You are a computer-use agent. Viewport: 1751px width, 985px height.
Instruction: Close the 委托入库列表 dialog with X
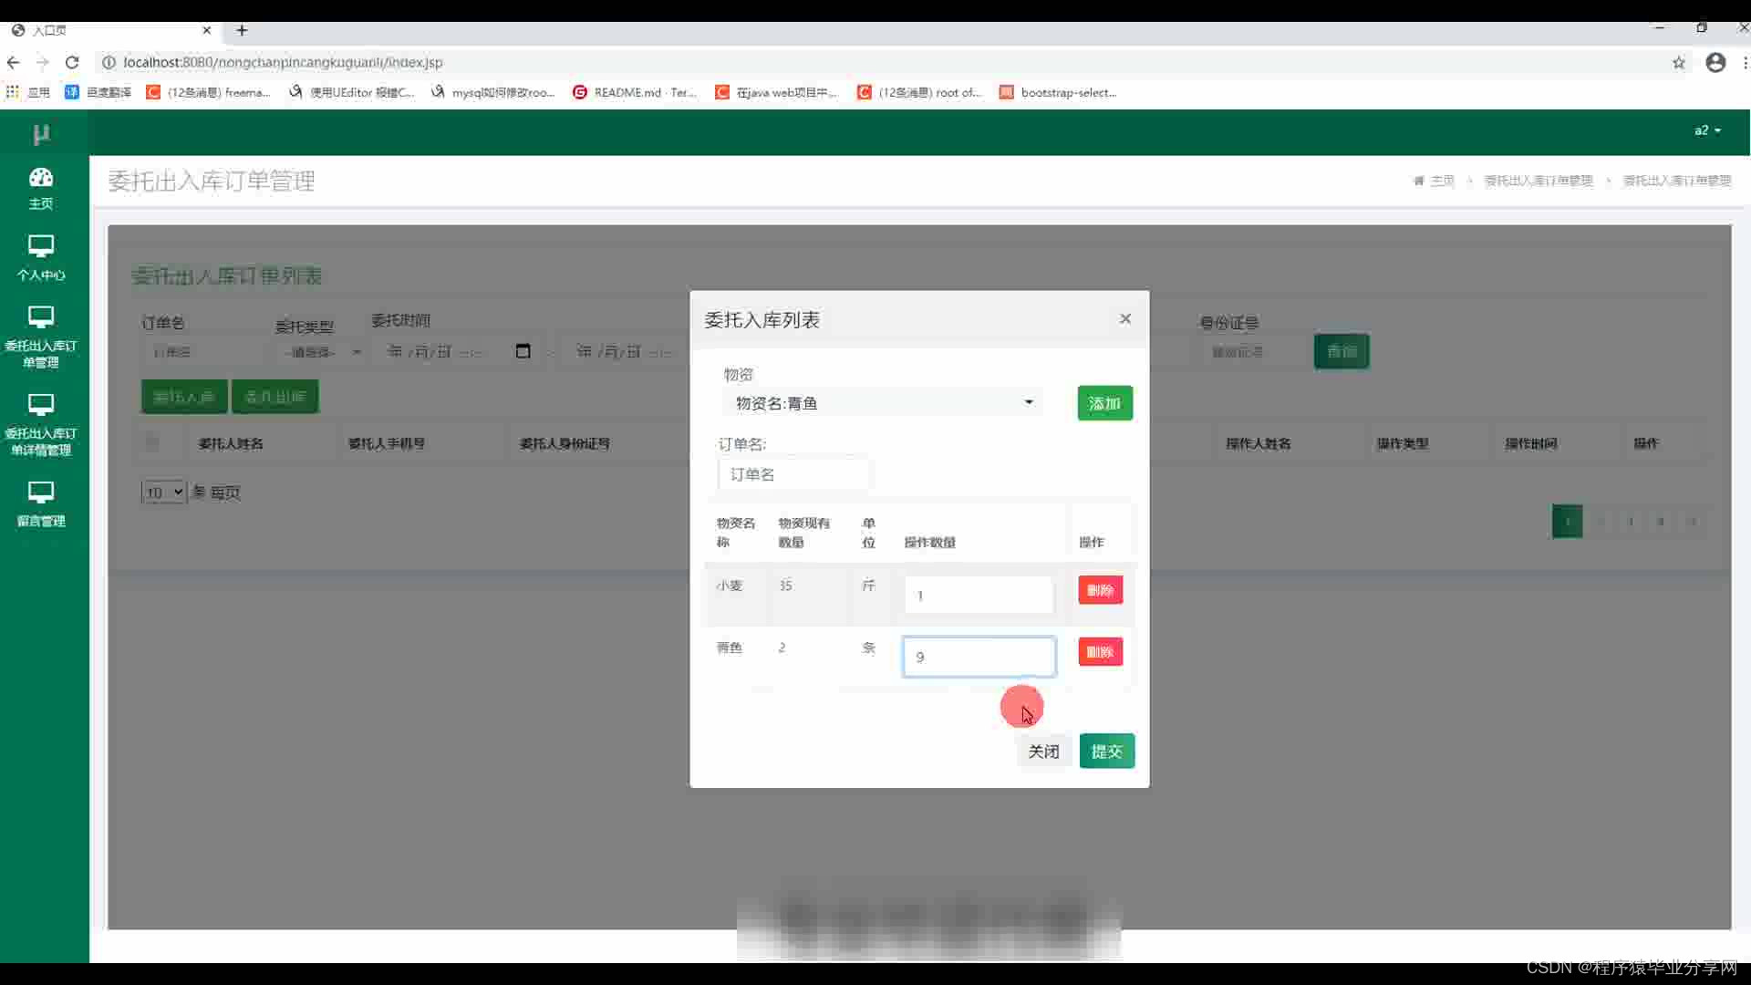1125,318
